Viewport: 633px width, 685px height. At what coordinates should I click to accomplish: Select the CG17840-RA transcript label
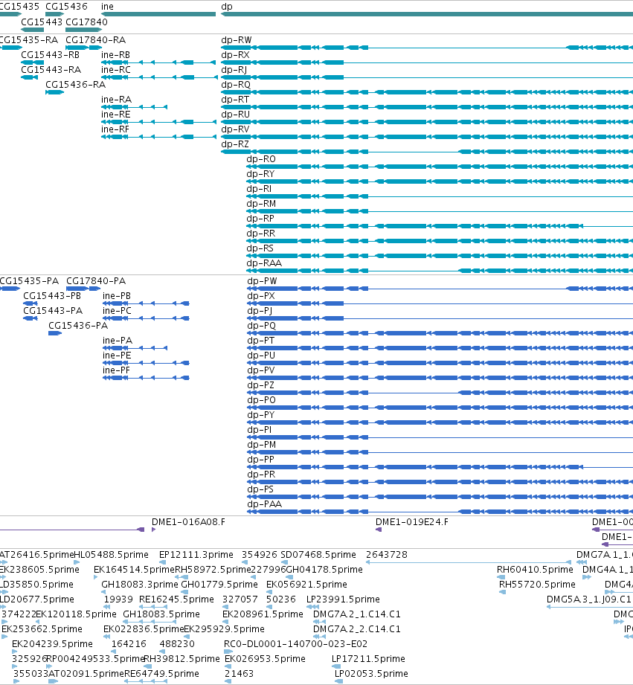96,39
